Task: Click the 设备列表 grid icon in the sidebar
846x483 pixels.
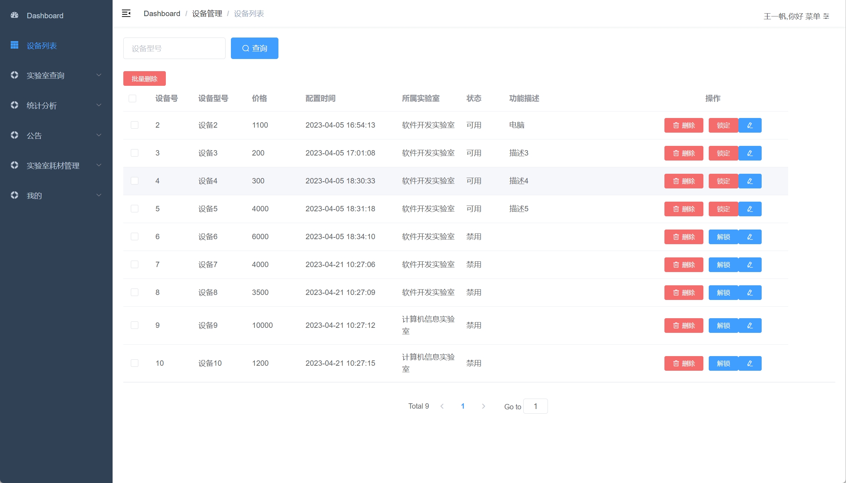Action: coord(15,45)
